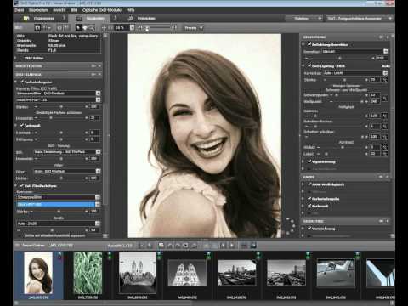Collapse the DxO FilmPack Korn section
The height and width of the screenshot is (306, 408).
(x=16, y=186)
